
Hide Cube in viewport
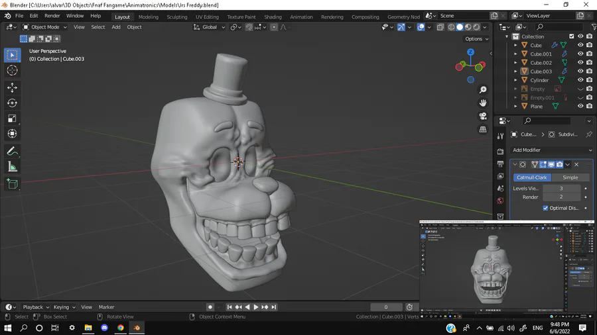(580, 45)
